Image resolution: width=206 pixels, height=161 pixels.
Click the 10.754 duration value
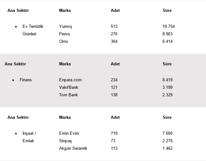click(x=169, y=27)
